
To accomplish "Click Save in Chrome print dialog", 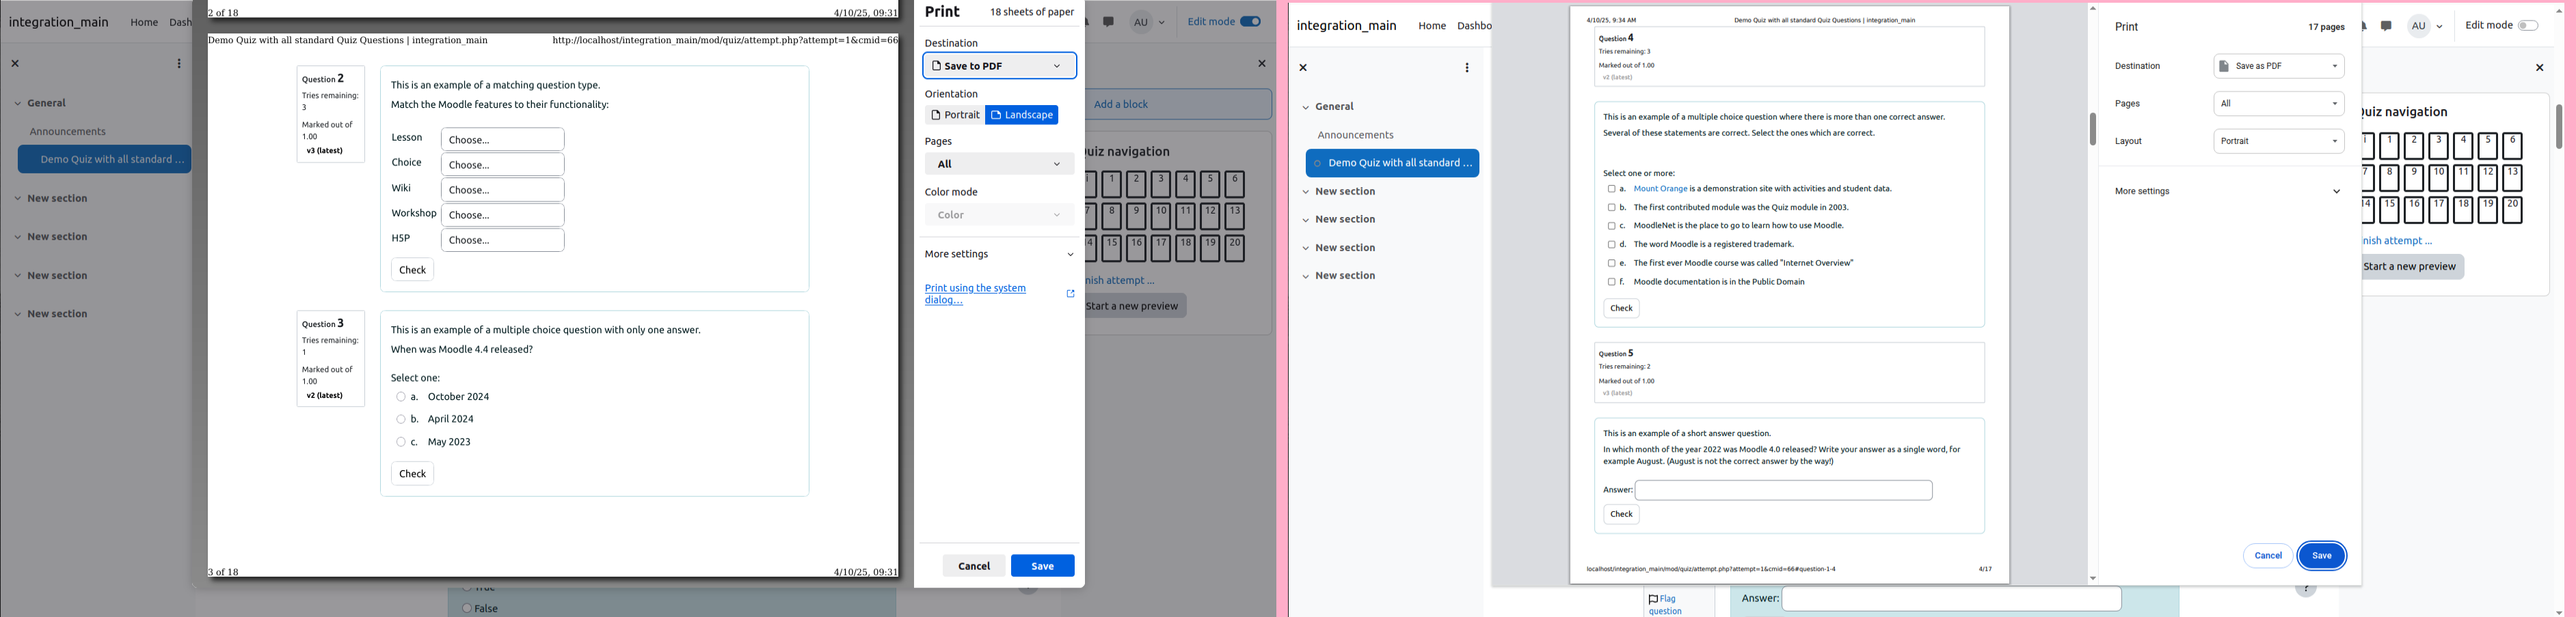I will pyautogui.click(x=2321, y=556).
